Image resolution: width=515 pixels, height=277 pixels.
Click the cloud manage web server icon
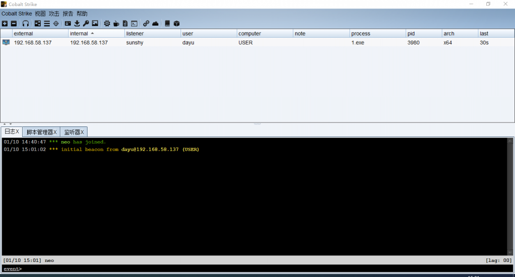(x=155, y=24)
